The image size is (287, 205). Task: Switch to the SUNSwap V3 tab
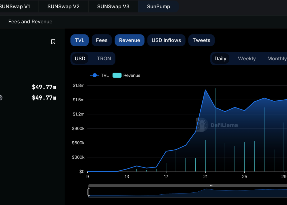pos(113,7)
